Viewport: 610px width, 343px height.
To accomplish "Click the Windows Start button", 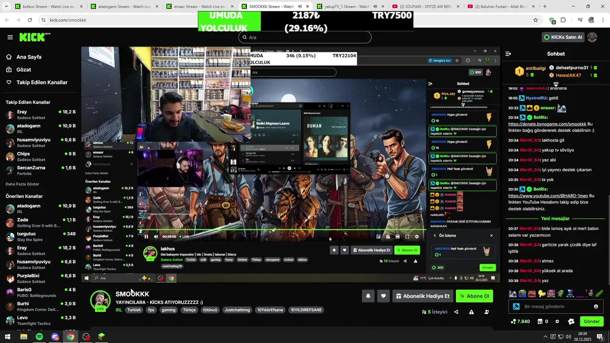I will pyautogui.click(x=8, y=337).
